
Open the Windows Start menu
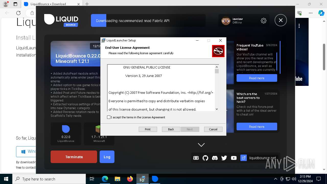[x=6, y=179]
